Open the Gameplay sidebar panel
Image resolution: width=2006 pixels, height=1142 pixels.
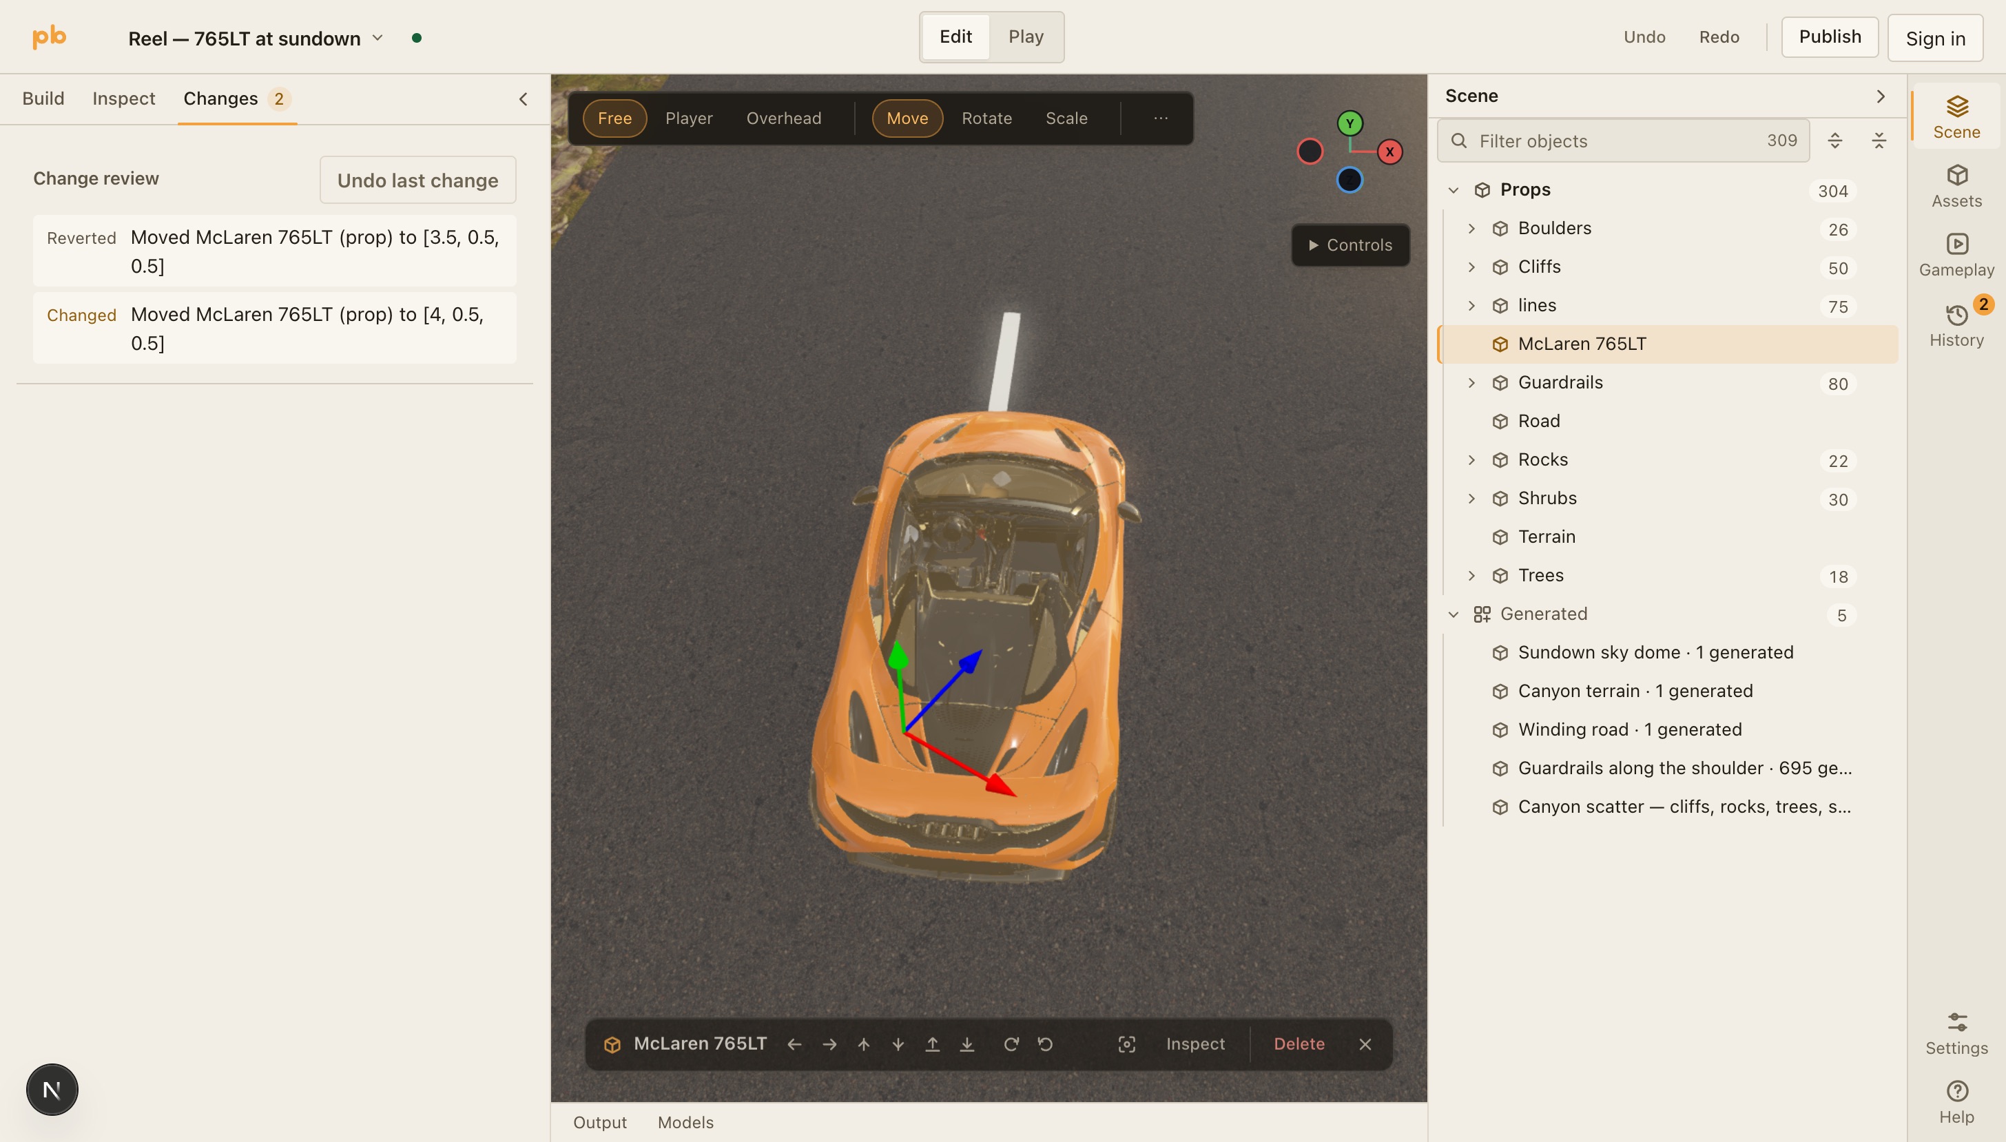pos(1956,255)
